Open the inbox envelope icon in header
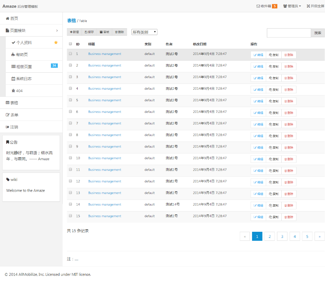Screen dimensions: 325x282 click(258, 6)
